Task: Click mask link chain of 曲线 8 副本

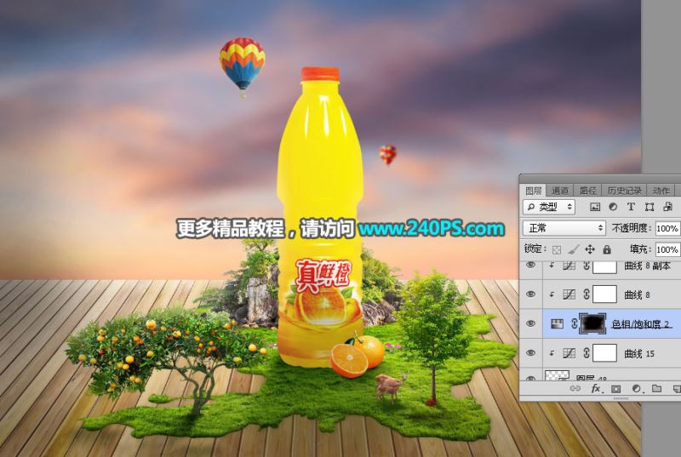Action: [x=587, y=266]
